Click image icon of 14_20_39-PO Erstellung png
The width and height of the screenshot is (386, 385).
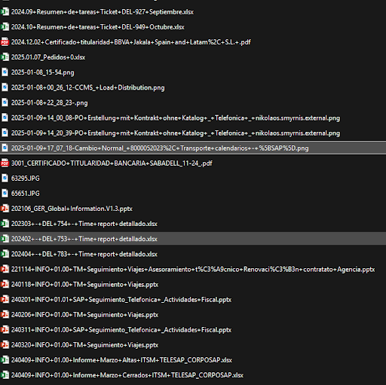5,133
